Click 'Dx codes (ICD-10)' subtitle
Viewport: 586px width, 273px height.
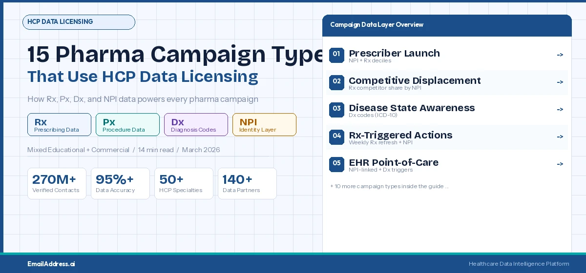[373, 116]
